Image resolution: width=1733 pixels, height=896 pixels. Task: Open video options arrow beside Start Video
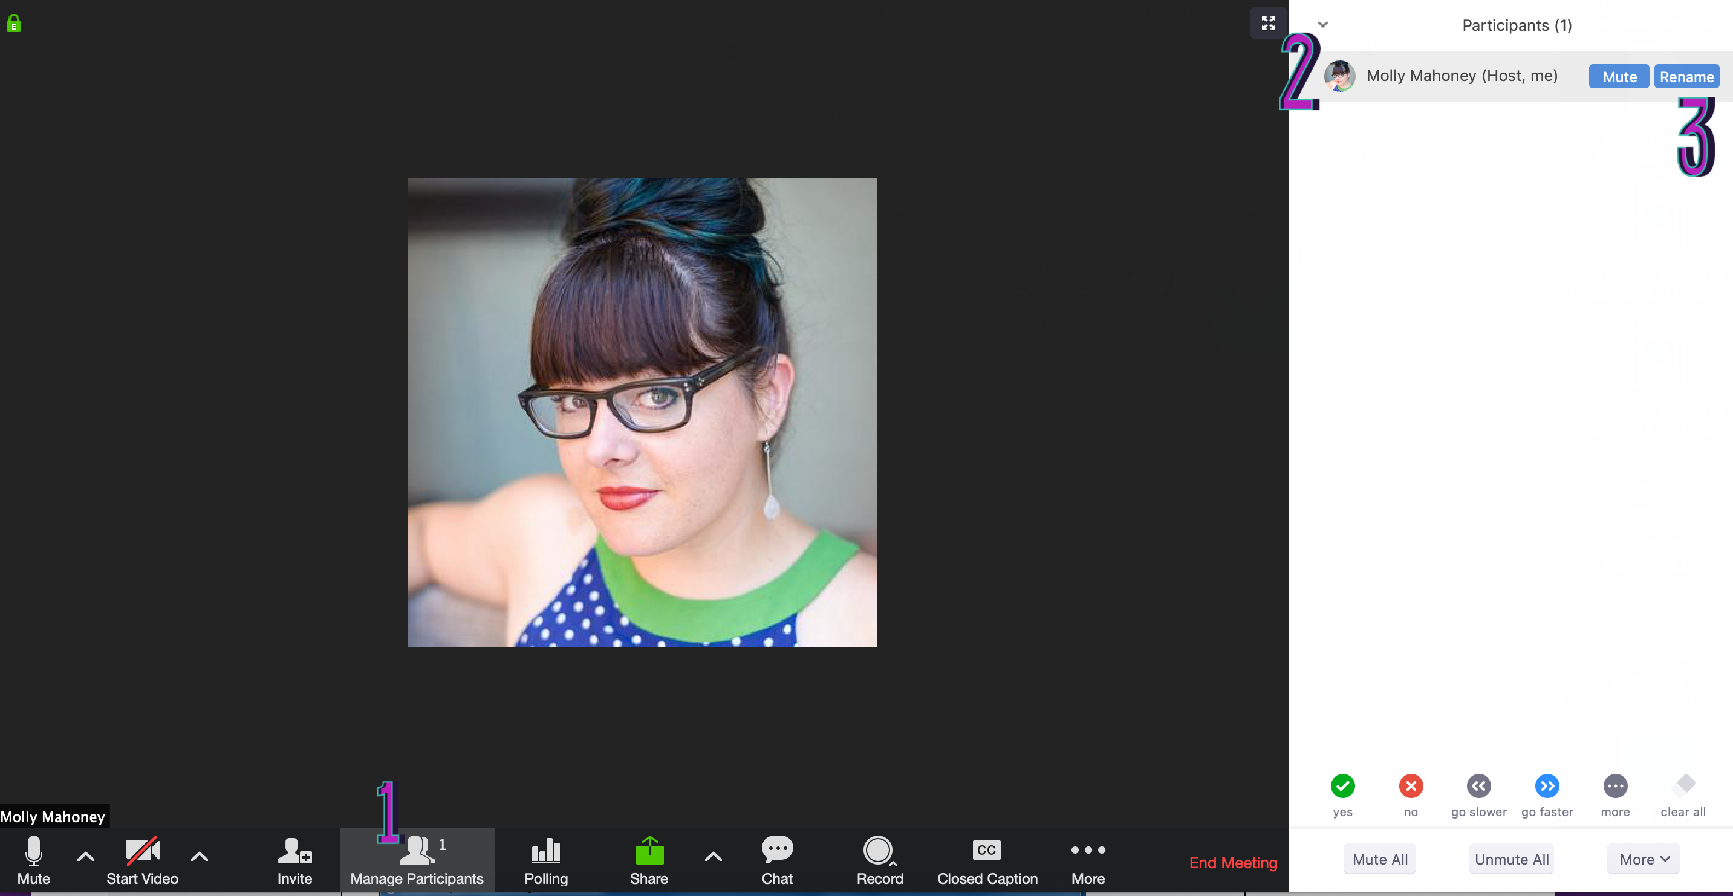[199, 856]
